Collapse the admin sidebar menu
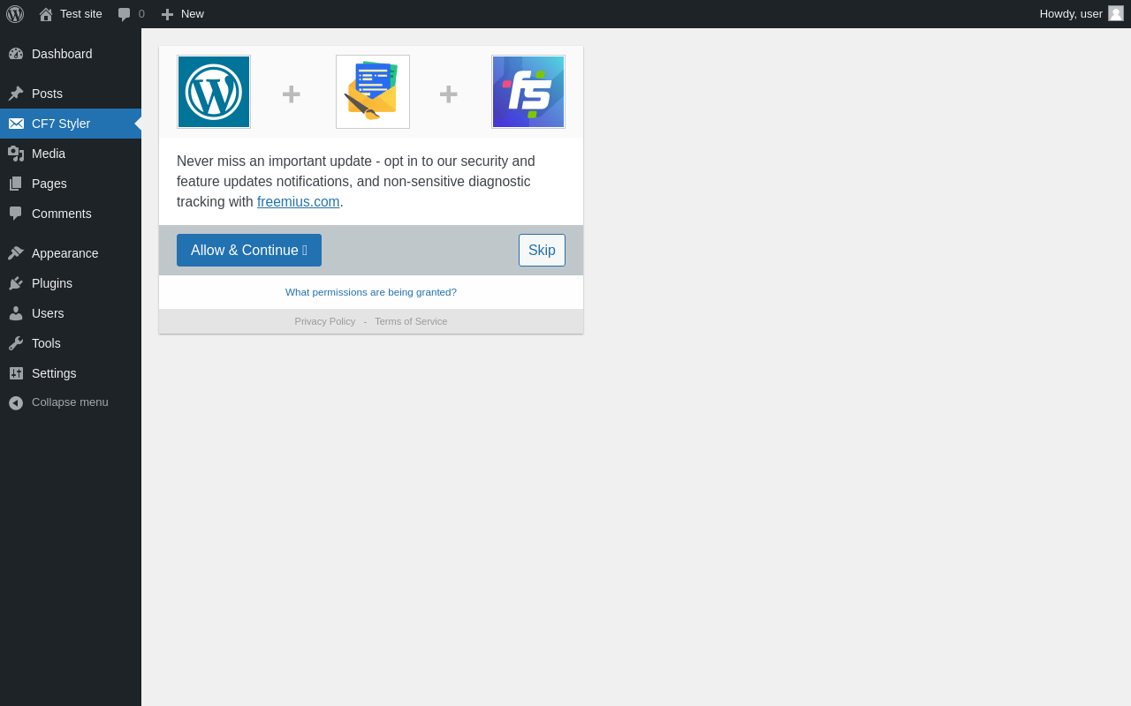This screenshot has height=706, width=1131. pos(71,402)
